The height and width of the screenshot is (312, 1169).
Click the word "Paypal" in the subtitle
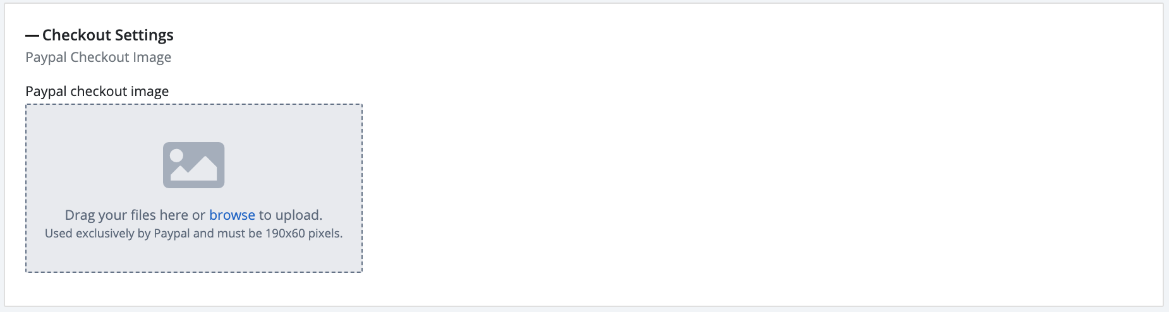46,57
